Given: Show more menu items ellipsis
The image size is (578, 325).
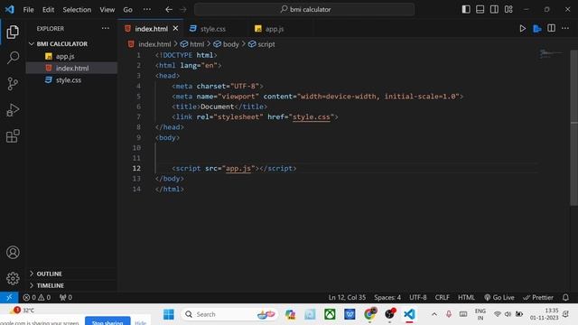Looking at the screenshot, I should [x=147, y=10].
